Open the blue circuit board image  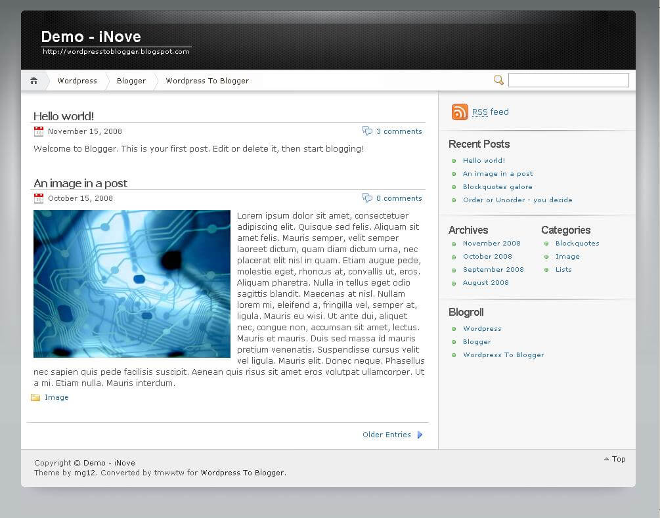tap(132, 284)
